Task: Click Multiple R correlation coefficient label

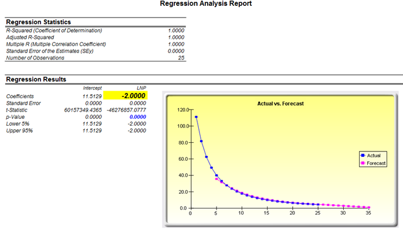Action: click(56, 44)
